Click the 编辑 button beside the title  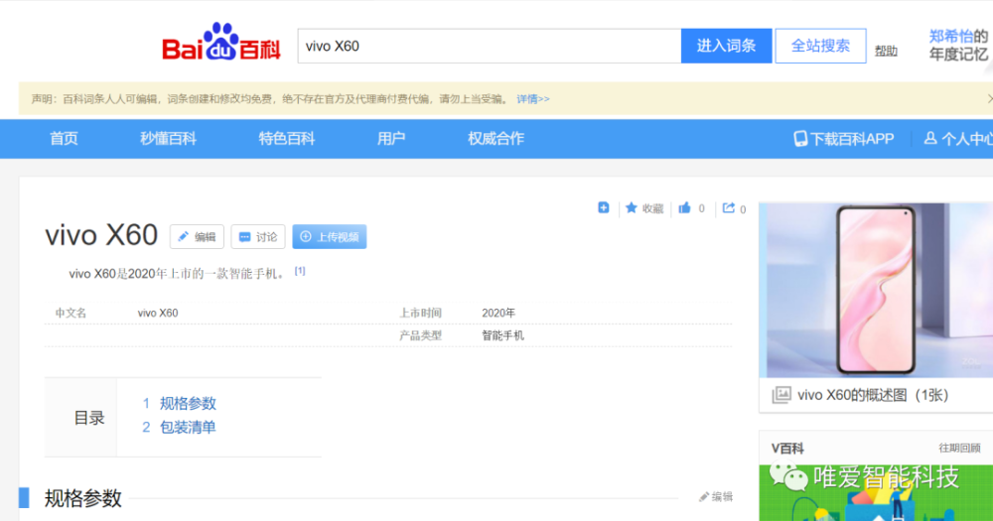click(x=197, y=237)
